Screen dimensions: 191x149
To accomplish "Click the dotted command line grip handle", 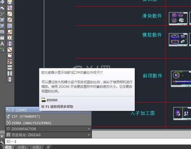I will [2, 132].
